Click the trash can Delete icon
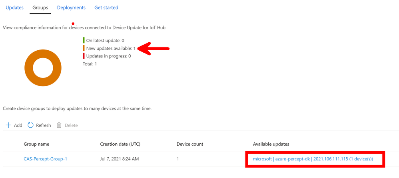 pos(59,125)
